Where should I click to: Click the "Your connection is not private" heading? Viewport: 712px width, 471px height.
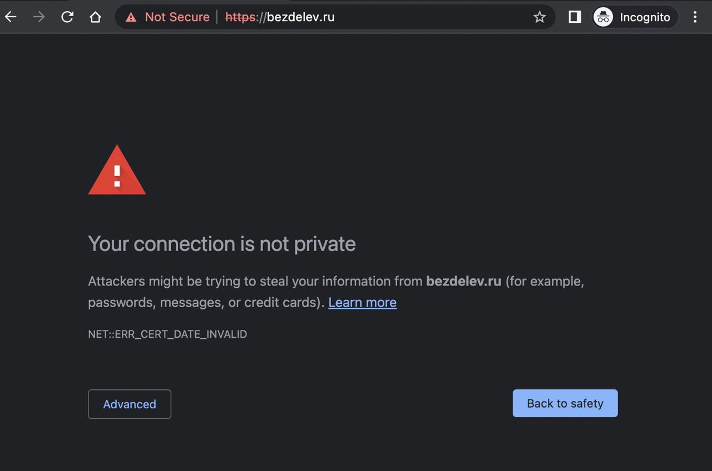point(221,244)
